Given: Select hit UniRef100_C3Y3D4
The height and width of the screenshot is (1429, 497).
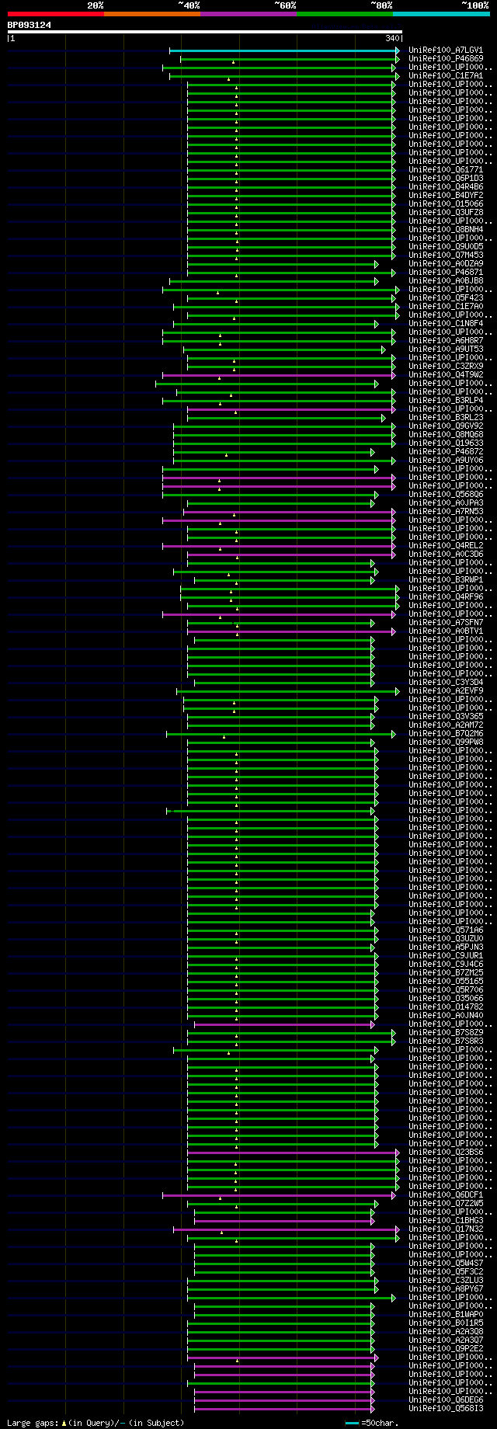Looking at the screenshot, I should 446,683.
